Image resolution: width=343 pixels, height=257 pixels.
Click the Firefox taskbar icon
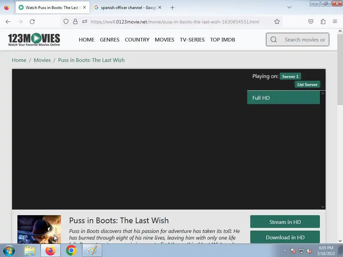click(51, 250)
